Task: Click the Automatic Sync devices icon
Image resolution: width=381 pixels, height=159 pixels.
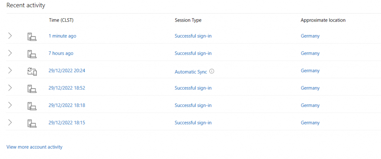Action: pos(32,71)
